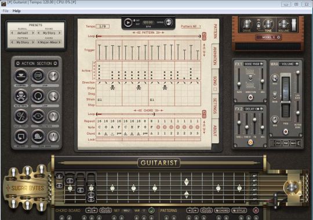The image size is (313, 220).
Task: Toggle the FX 1 direction switch
Action: [x=250, y=78]
